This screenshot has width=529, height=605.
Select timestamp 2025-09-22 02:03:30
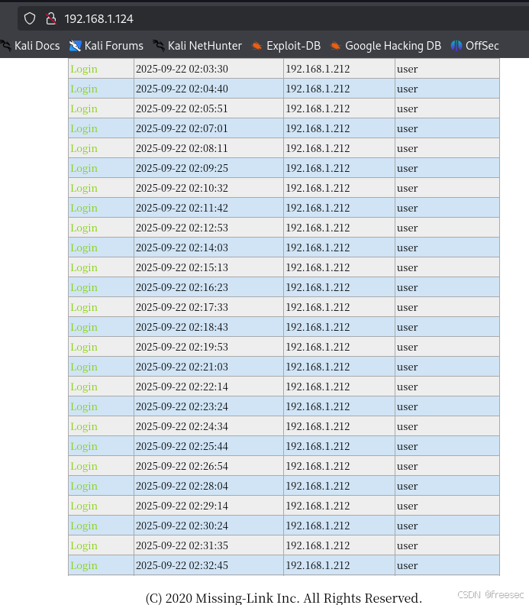182,69
